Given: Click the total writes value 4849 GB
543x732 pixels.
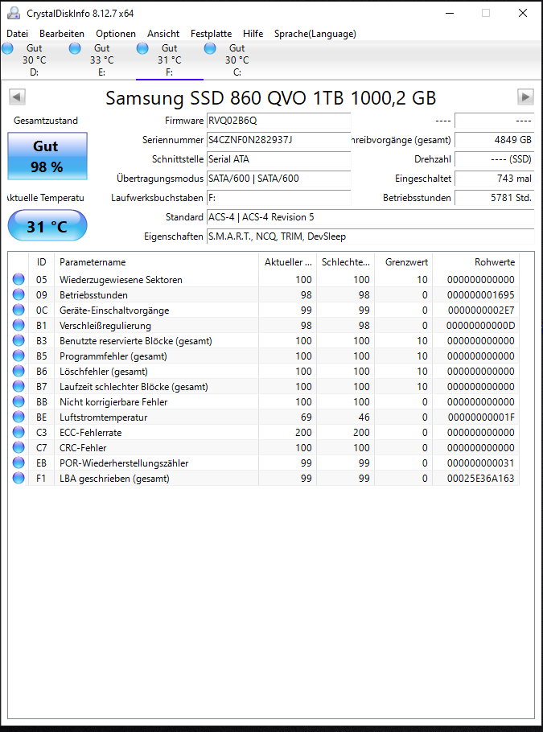Looking at the screenshot, I should click(x=495, y=140).
